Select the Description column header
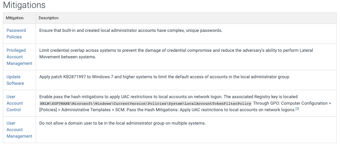The height and width of the screenshot is (146, 340). (48, 18)
